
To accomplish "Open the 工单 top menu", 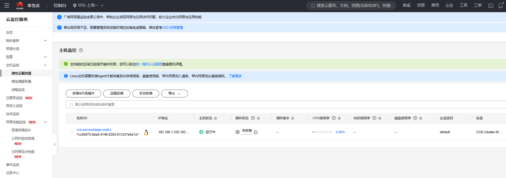I will 478,5.
